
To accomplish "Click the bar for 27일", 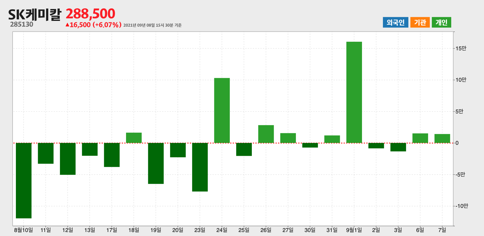I will pos(288,138).
